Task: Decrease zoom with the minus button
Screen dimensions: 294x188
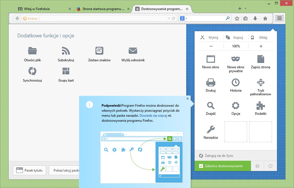Action: click(211, 46)
